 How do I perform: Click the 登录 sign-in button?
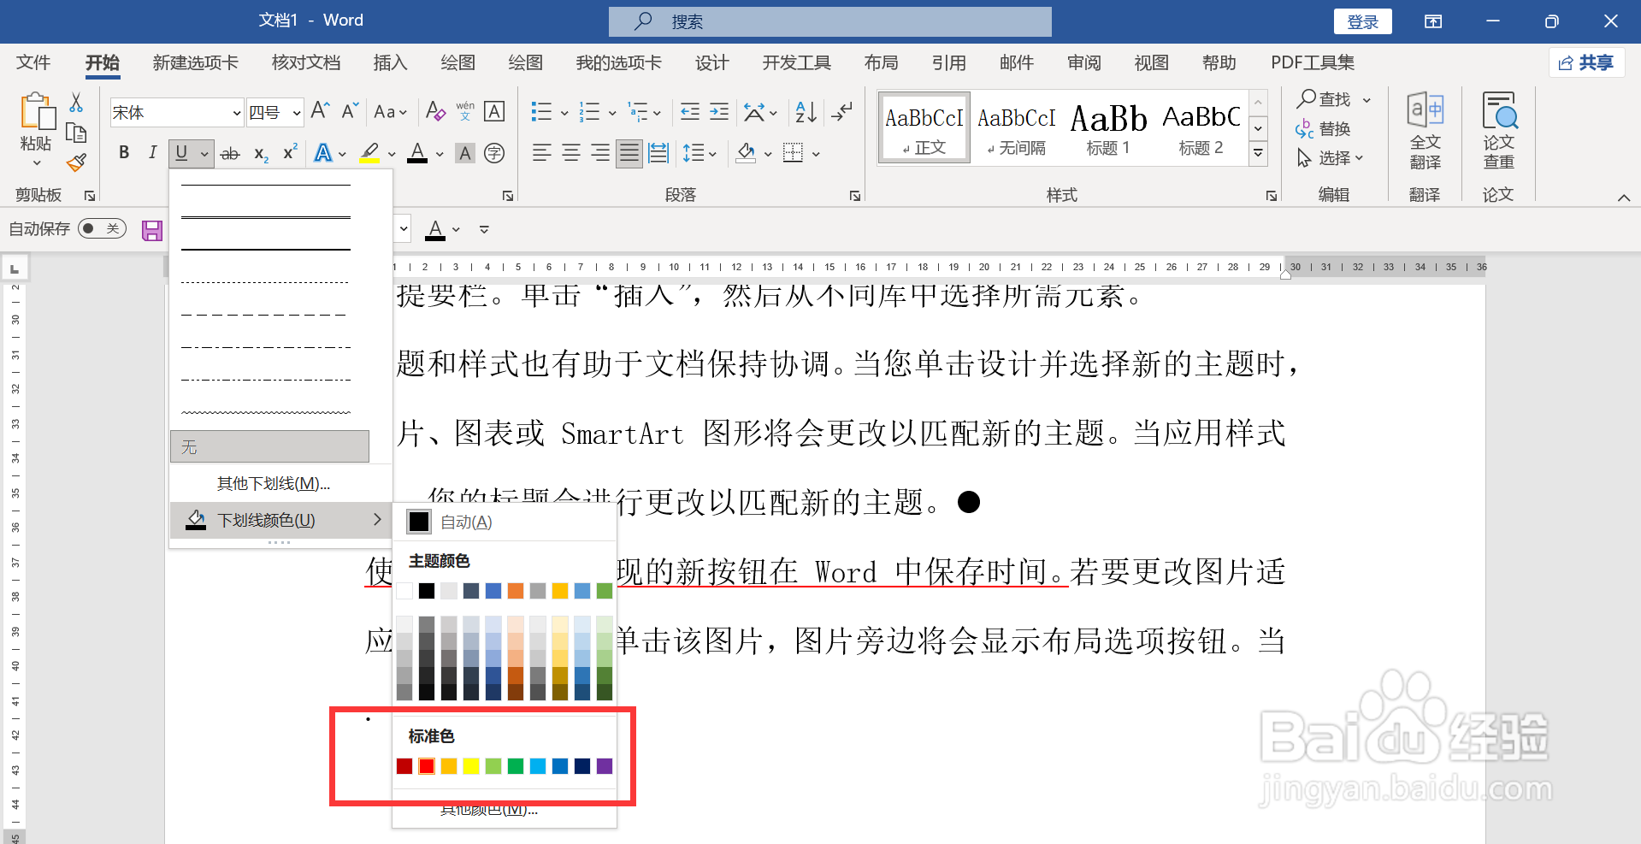(x=1362, y=21)
